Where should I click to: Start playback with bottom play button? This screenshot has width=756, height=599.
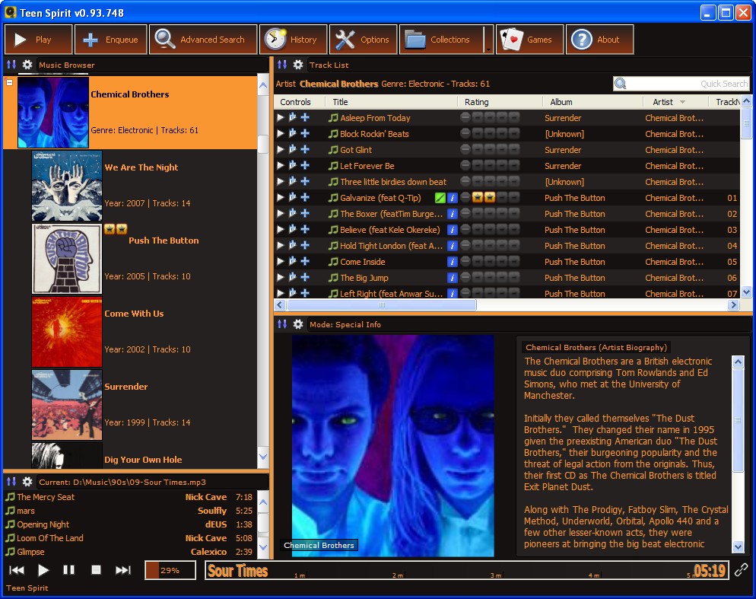43,570
